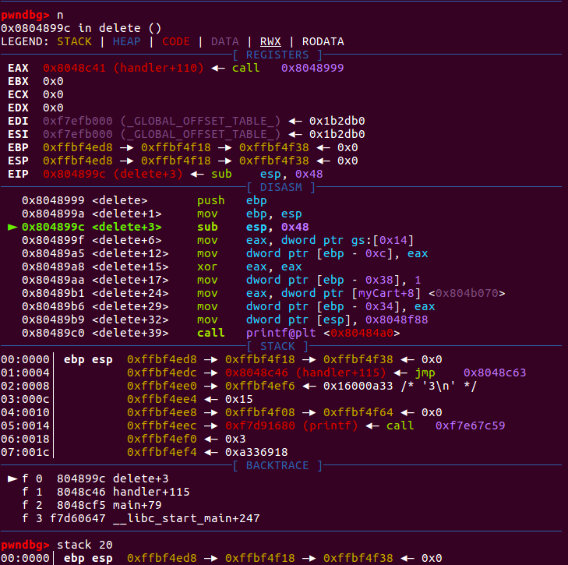Click the DISASM section header
568x565 pixels.
point(283,187)
